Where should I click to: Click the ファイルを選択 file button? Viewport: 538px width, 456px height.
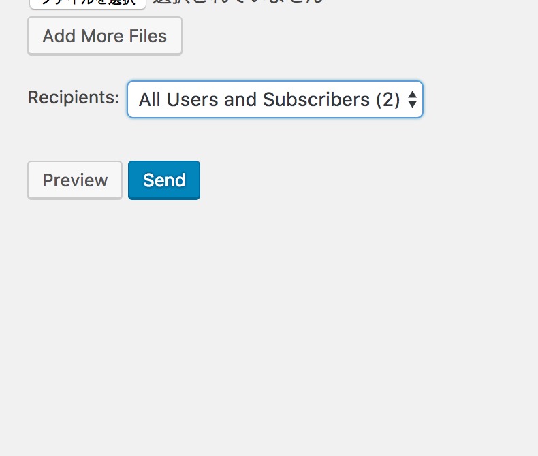click(88, 3)
